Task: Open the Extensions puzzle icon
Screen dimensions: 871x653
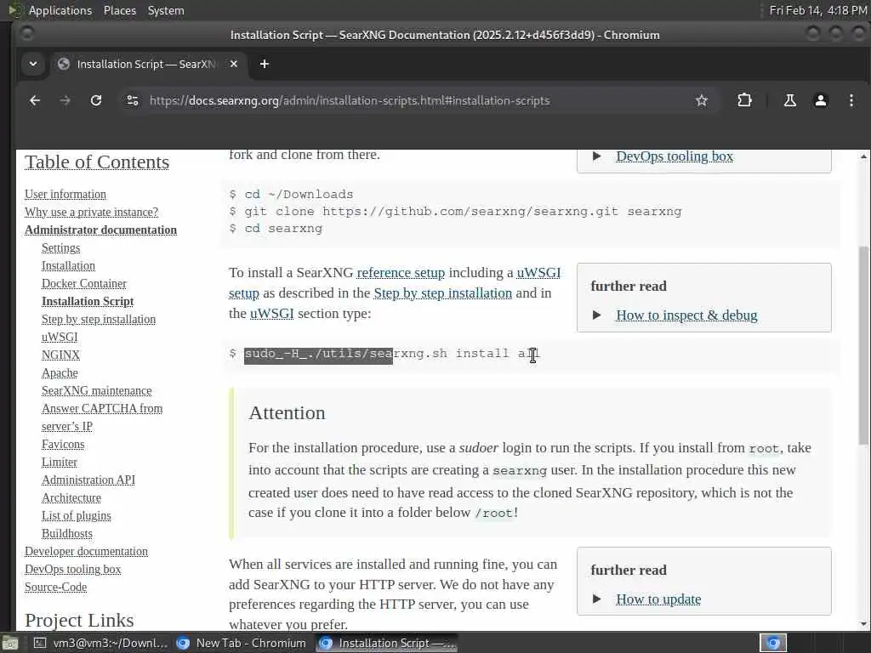Action: click(744, 100)
